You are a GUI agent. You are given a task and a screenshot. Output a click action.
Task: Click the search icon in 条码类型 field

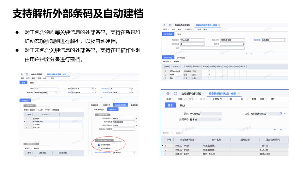pyautogui.click(x=284, y=40)
